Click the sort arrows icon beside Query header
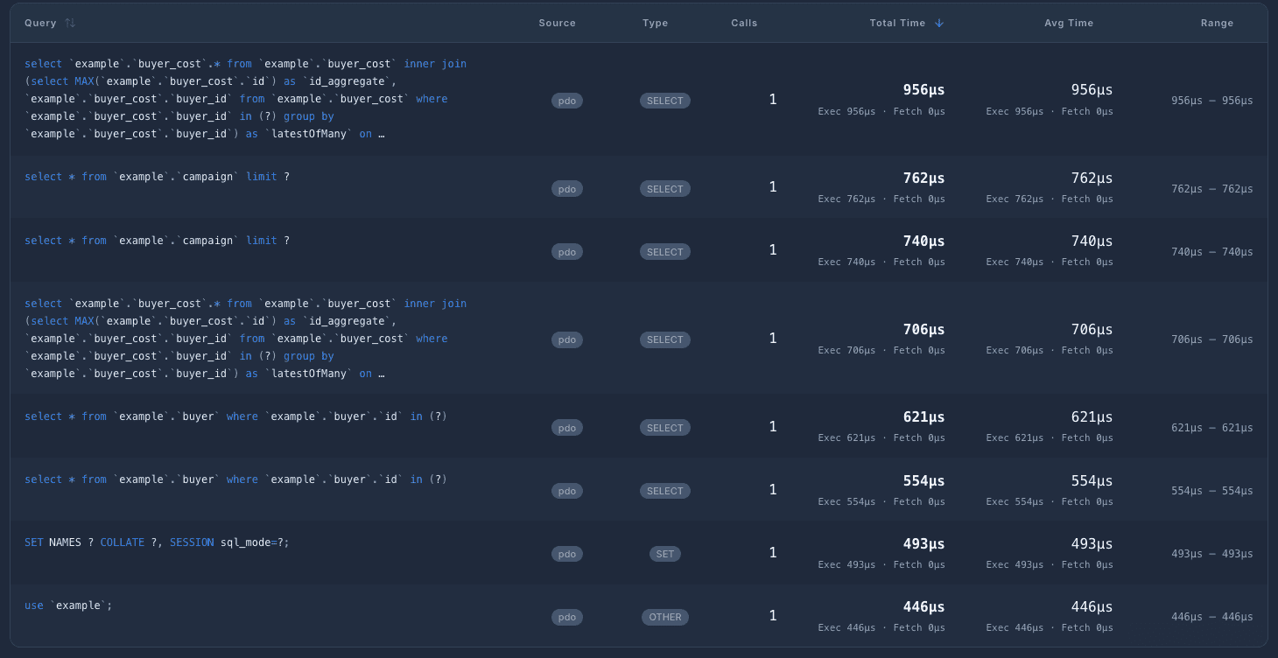1278x658 pixels. coord(70,23)
